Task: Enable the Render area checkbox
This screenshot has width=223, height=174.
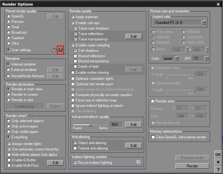Action: (x=152, y=101)
